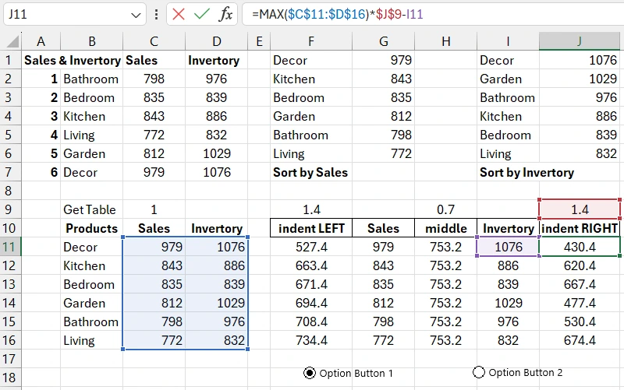Click the Sort by Sales label cell
This screenshot has height=390, width=624.
pyautogui.click(x=311, y=172)
